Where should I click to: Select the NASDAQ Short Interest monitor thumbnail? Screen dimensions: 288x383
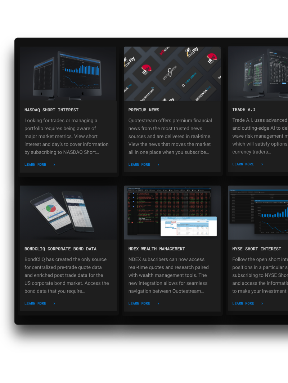68,74
